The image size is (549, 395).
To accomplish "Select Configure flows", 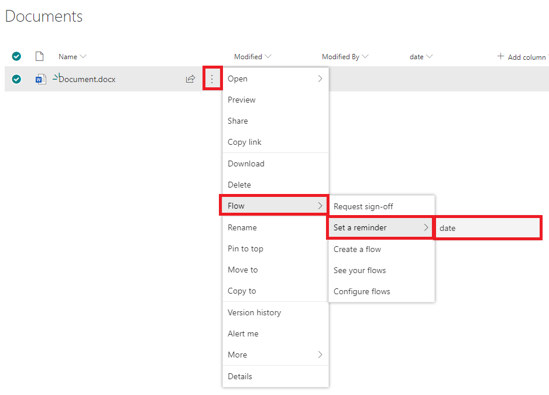I will [382, 291].
